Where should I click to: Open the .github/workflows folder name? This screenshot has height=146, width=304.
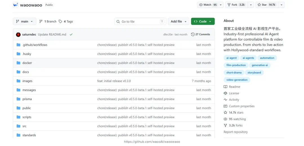coord(35,45)
